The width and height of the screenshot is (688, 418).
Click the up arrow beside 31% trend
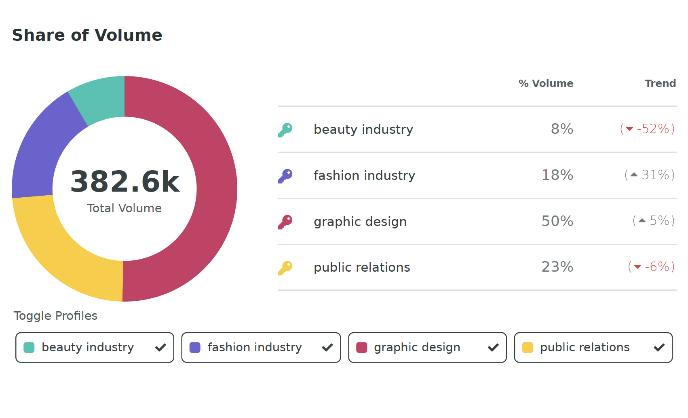(634, 175)
